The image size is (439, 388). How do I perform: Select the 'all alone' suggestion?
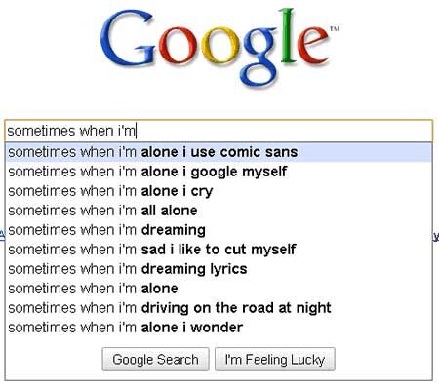pos(219,211)
